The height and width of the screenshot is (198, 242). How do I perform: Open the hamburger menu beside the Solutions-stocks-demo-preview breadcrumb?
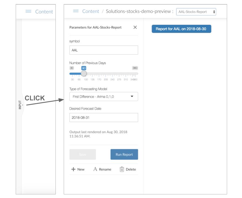76,11
